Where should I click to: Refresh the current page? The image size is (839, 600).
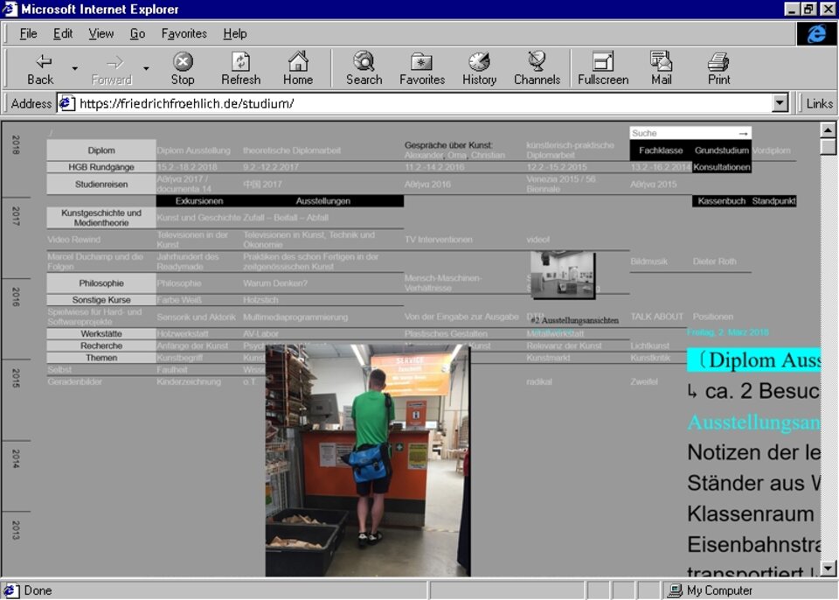coord(241,69)
